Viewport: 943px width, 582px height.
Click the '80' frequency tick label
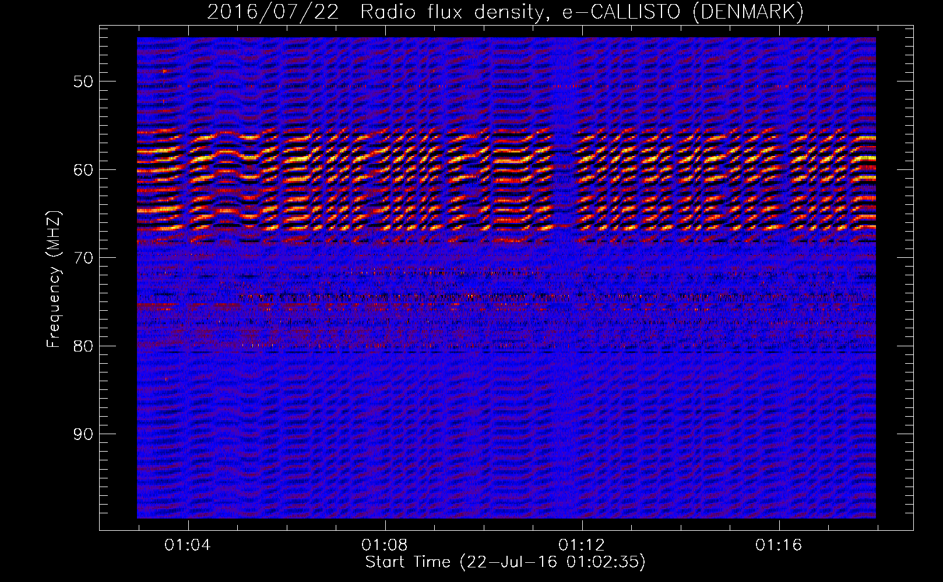(x=83, y=346)
